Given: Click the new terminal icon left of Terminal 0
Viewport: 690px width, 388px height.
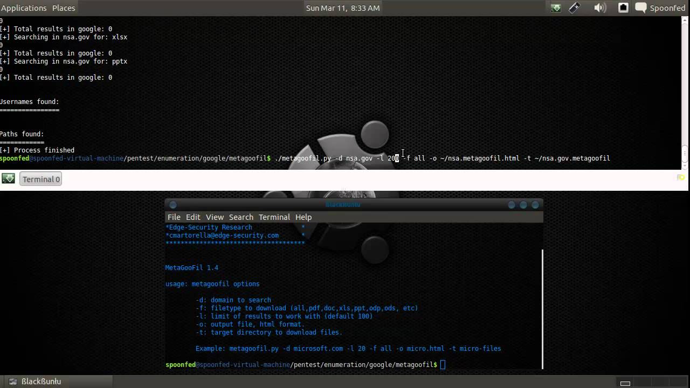Looking at the screenshot, I should 8,179.
